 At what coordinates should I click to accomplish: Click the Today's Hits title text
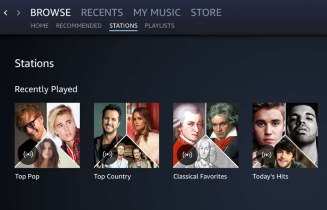271,177
